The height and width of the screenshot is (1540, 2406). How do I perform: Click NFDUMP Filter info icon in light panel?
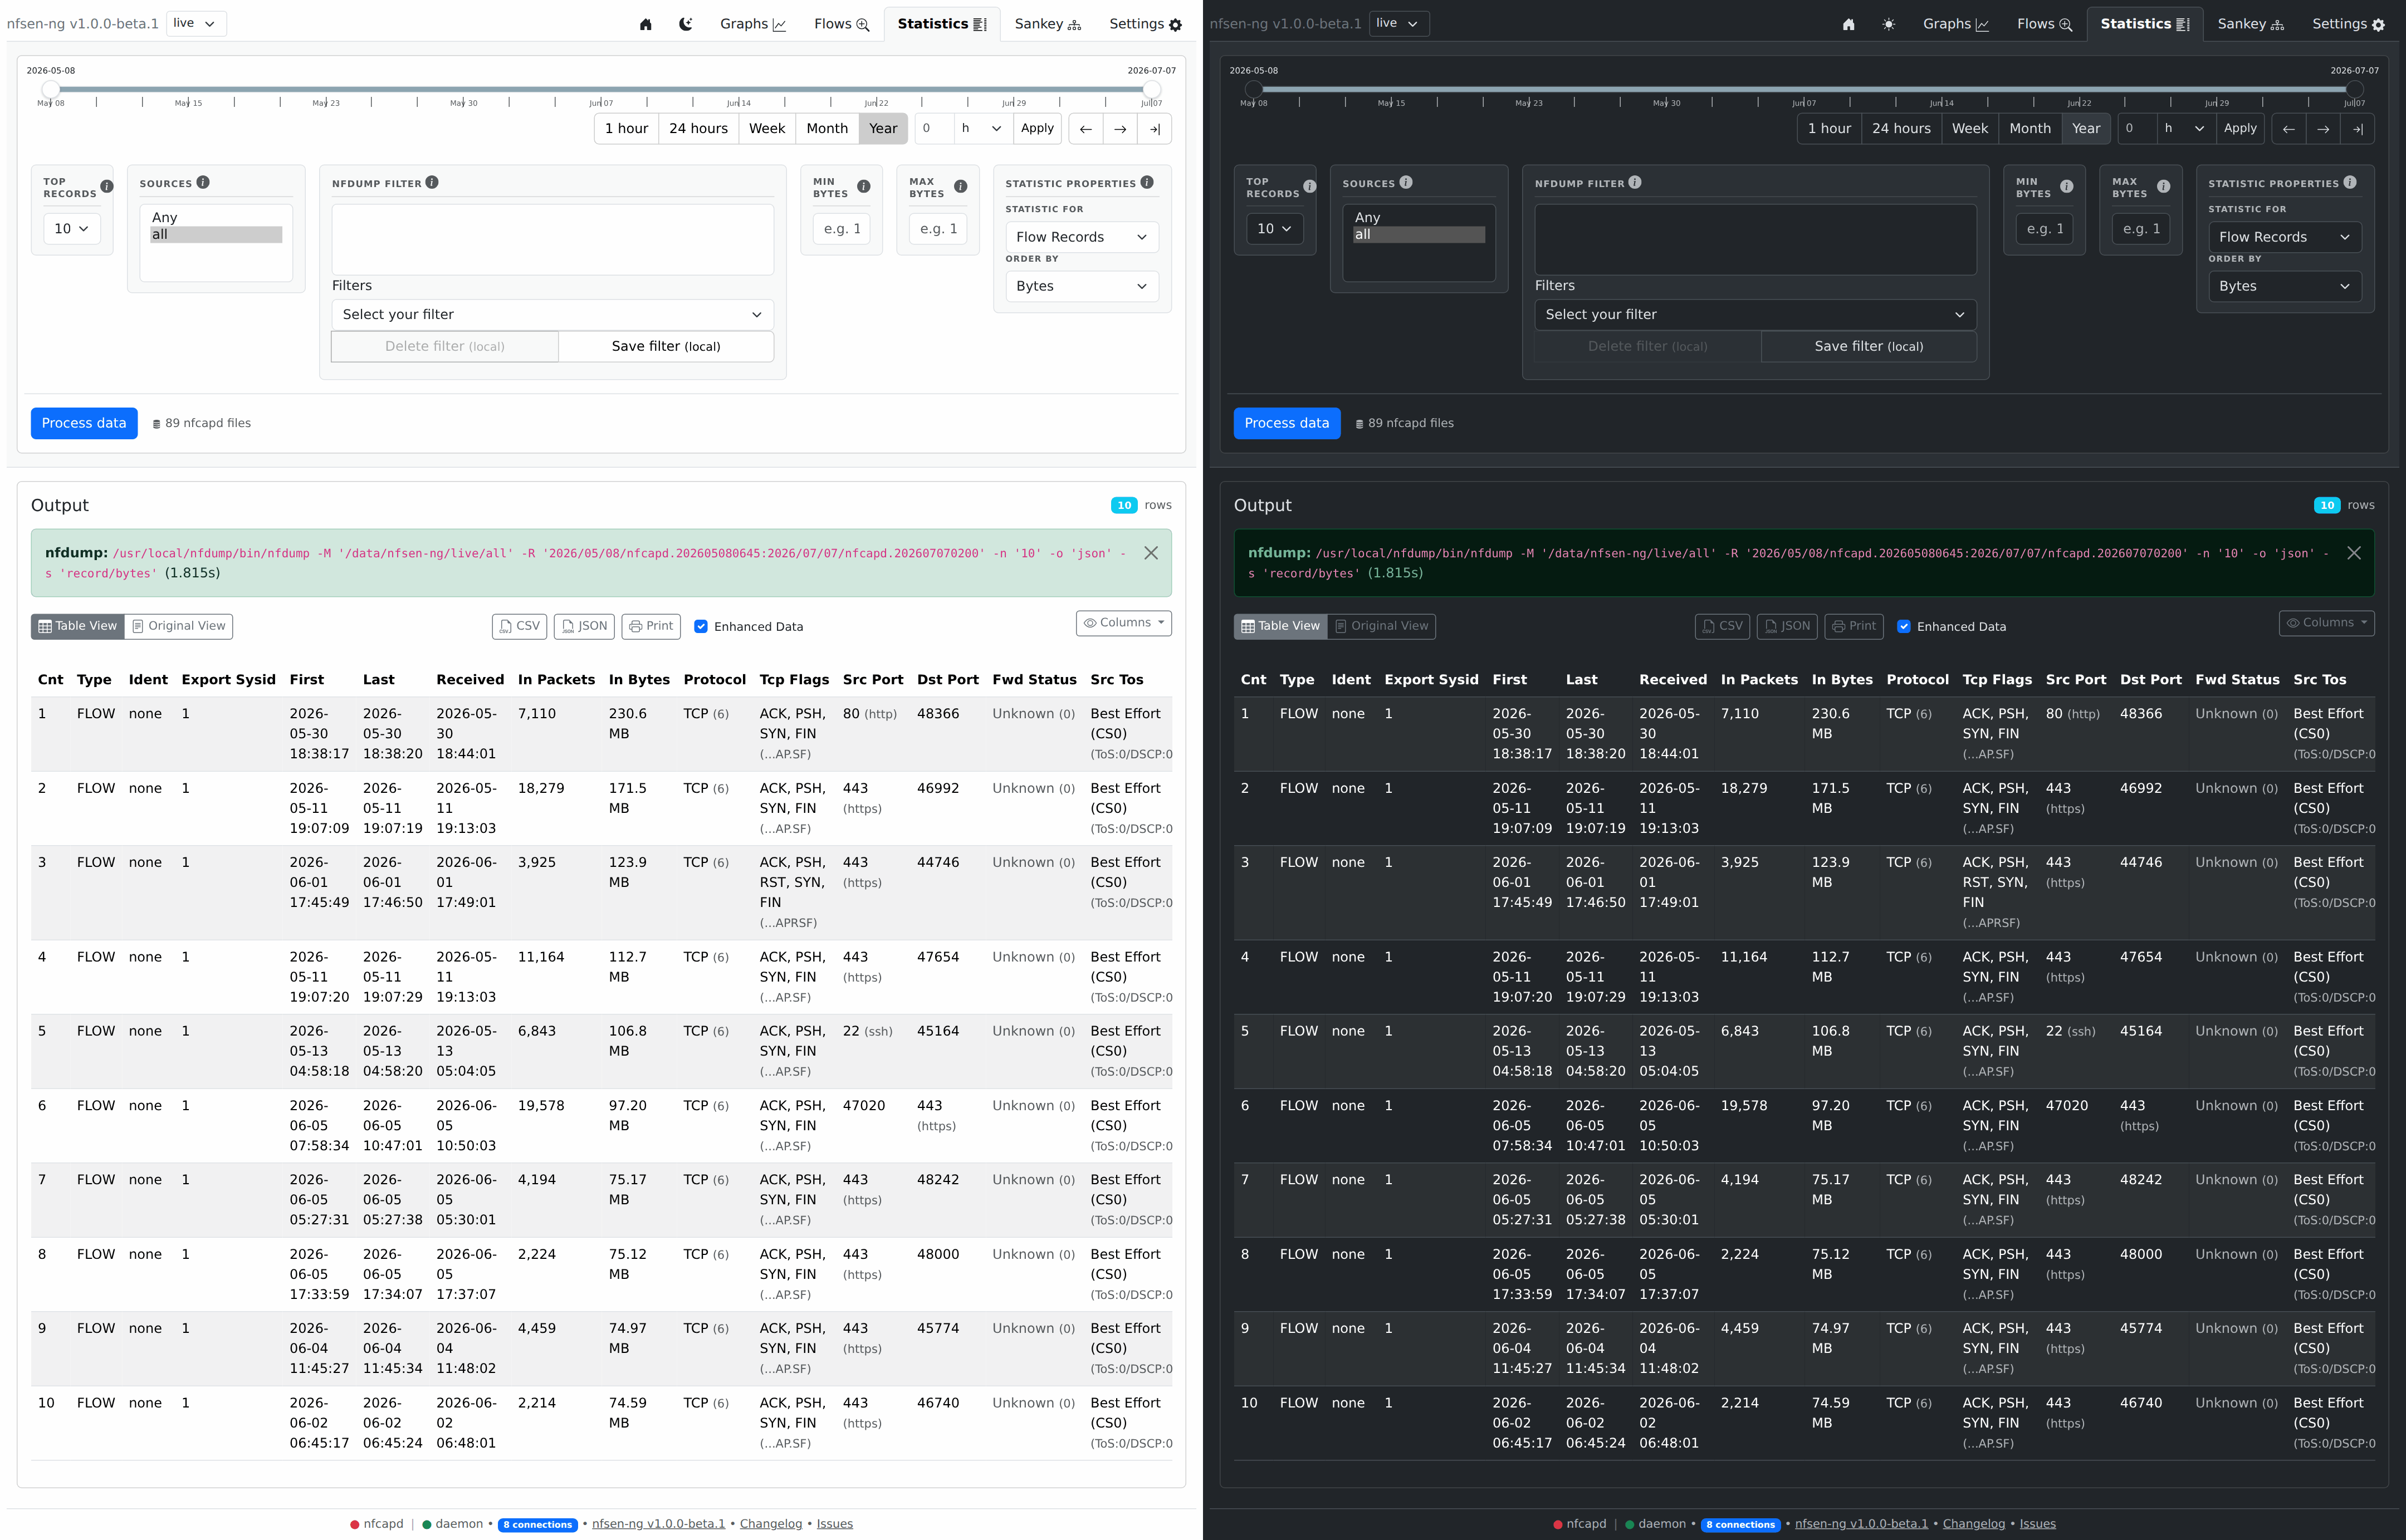click(432, 182)
